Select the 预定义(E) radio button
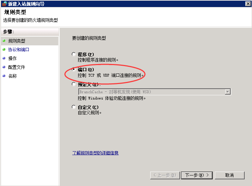Viewport: 252px width, 186px height. pyautogui.click(x=74, y=84)
